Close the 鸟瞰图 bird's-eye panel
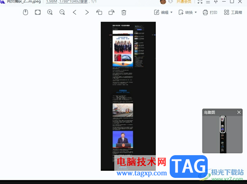 [x=239, y=112]
